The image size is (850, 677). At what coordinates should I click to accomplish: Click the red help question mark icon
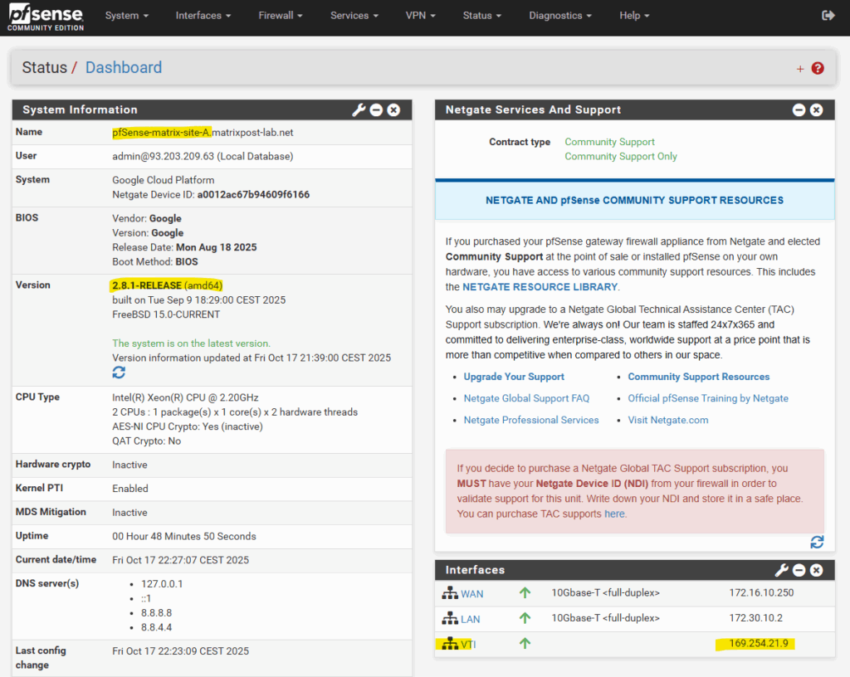click(x=818, y=68)
